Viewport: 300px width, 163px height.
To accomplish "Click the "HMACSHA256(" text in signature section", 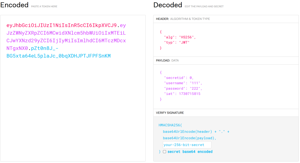I will [x=170, y=125].
